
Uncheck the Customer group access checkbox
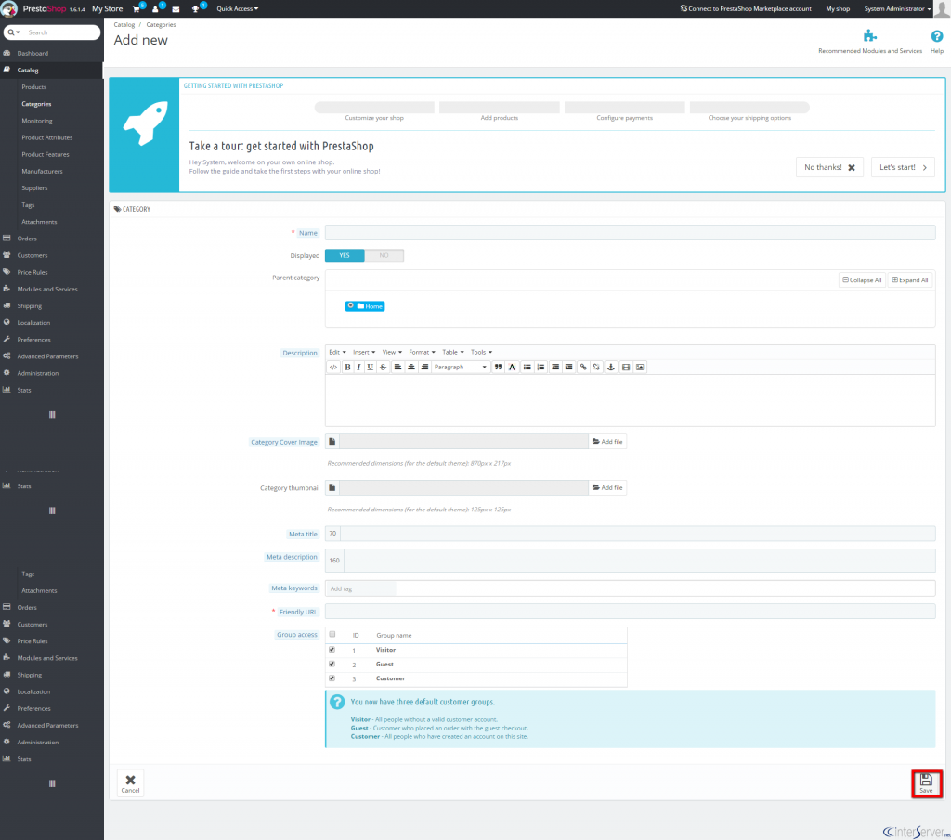click(332, 678)
